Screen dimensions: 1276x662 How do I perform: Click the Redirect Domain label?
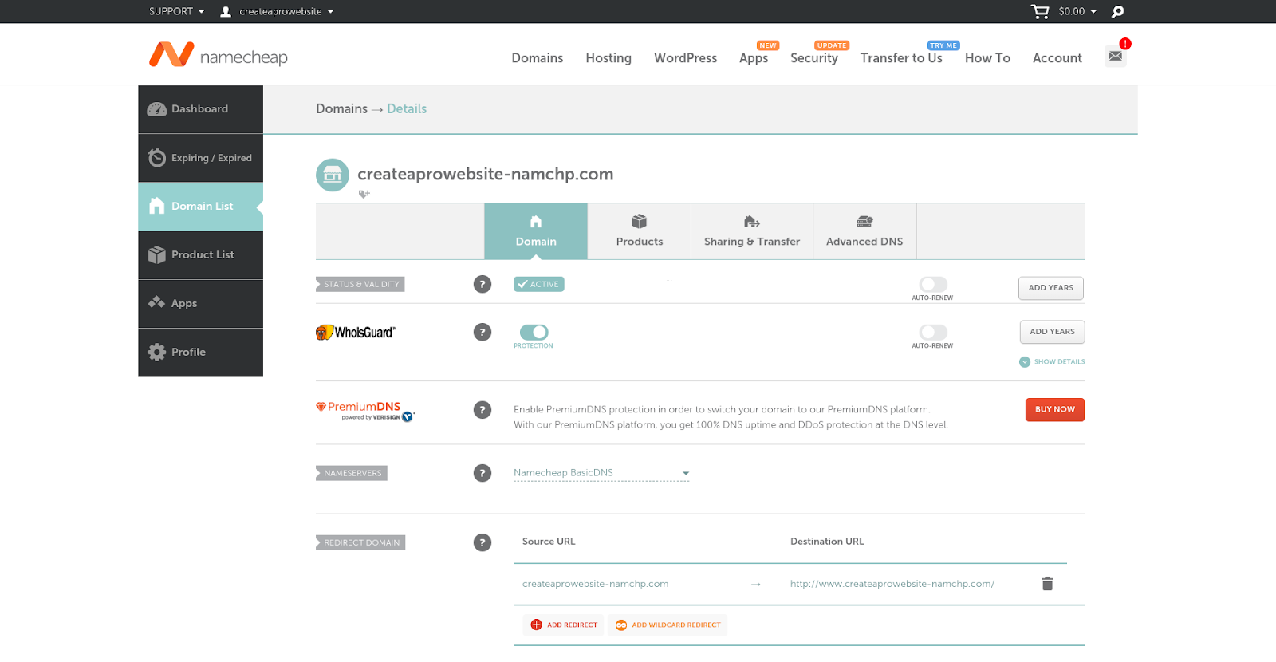(360, 542)
